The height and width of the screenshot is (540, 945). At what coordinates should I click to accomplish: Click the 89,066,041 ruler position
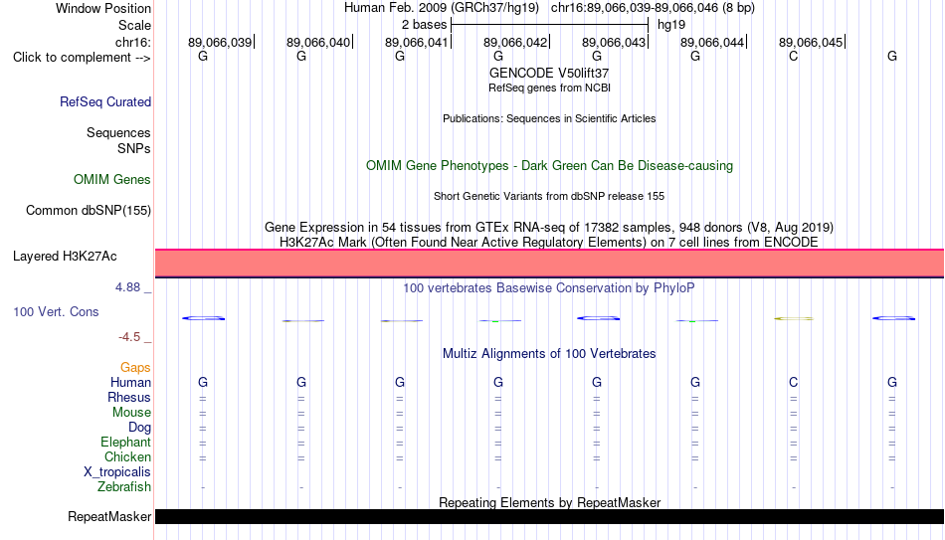point(418,42)
